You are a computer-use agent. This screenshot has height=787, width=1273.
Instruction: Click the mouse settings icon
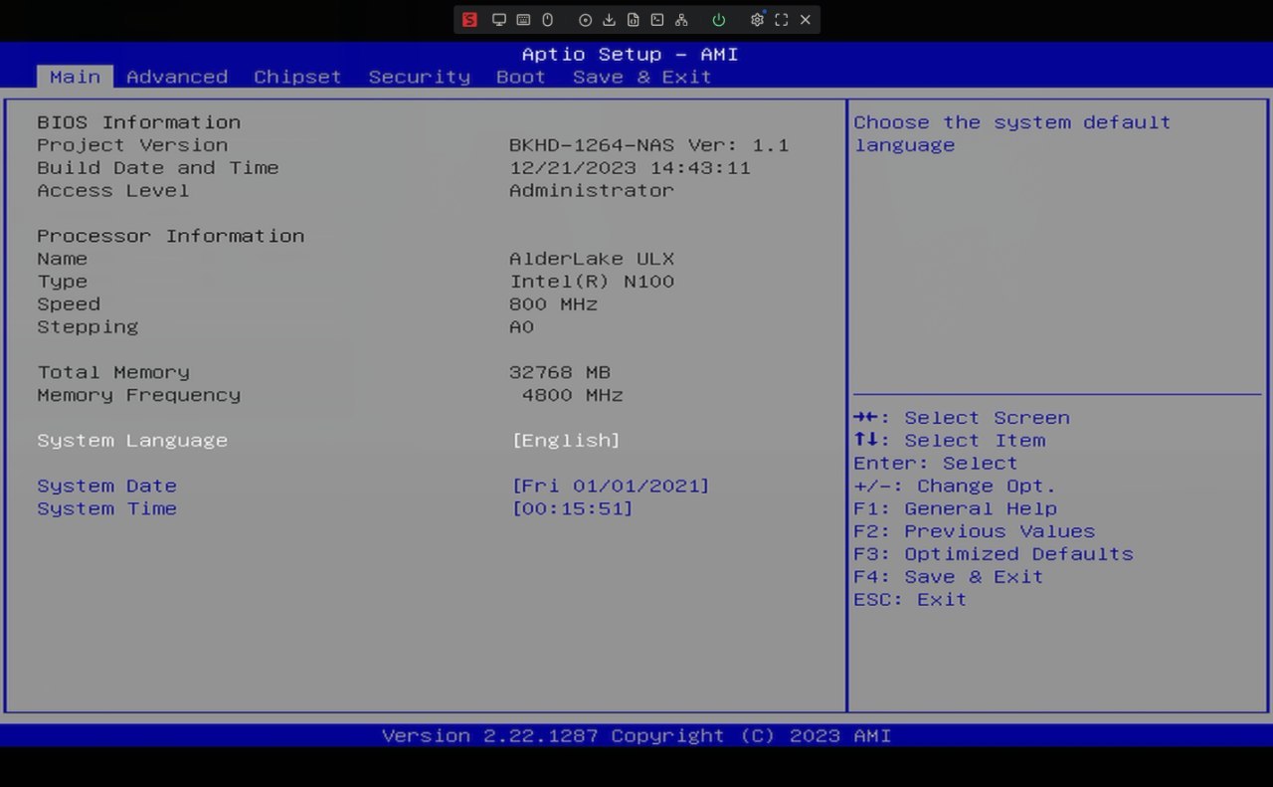coord(547,20)
